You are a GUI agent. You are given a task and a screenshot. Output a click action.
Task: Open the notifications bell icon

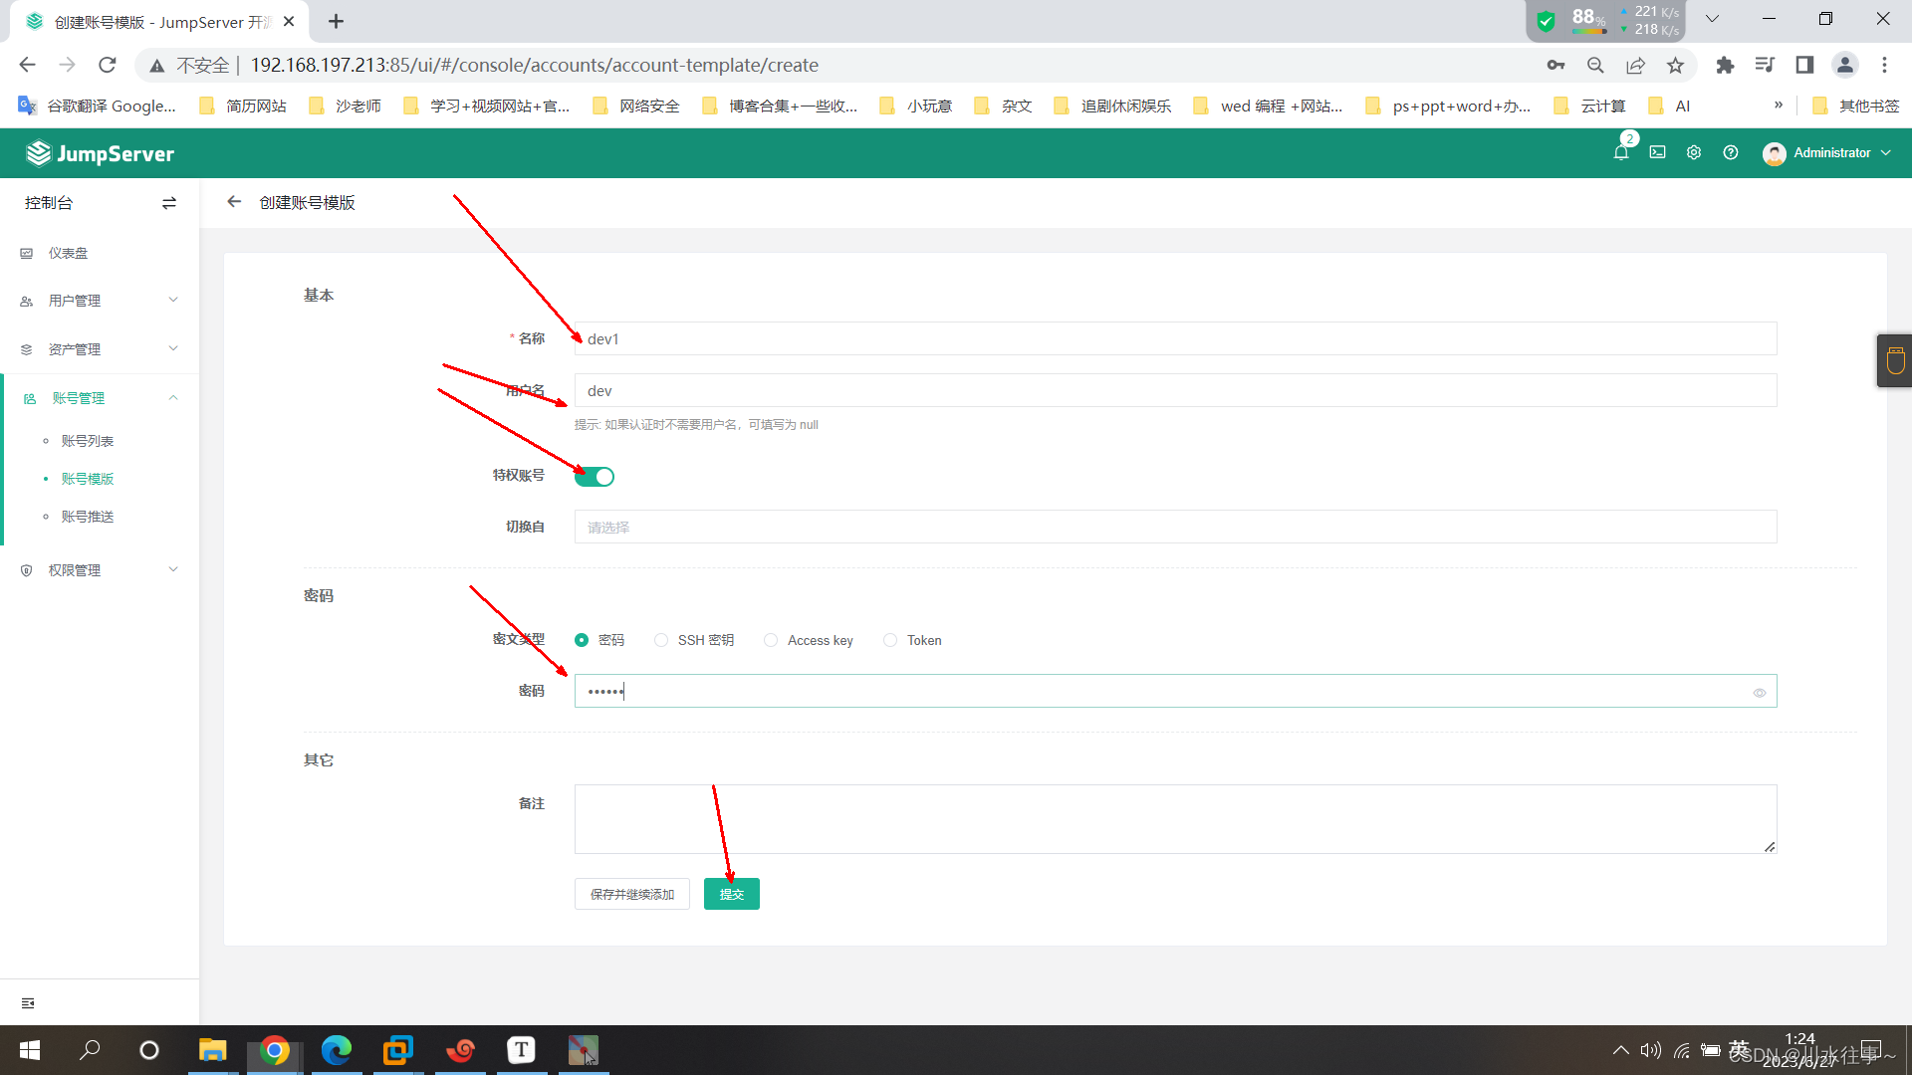(1620, 152)
